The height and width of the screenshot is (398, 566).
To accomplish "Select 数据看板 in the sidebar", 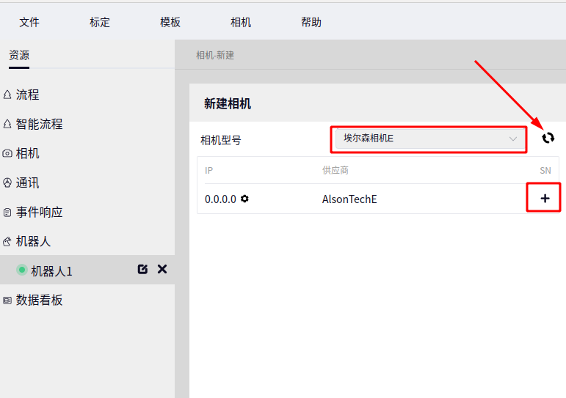I will tap(39, 300).
